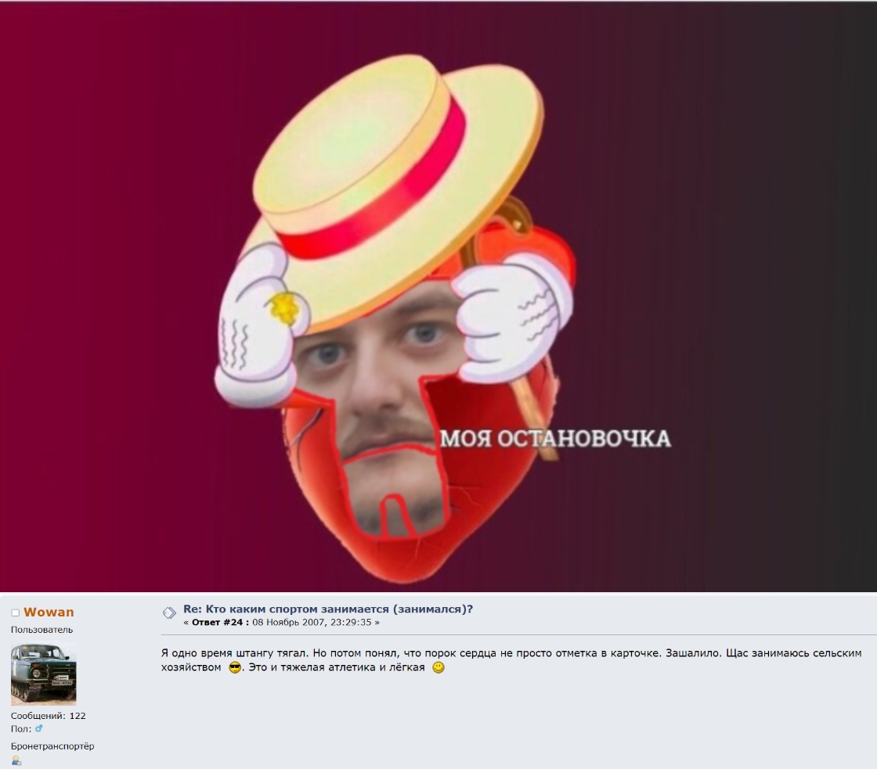This screenshot has height=769, width=877.
Task: Click the post message icon beside the title
Action: tap(169, 613)
